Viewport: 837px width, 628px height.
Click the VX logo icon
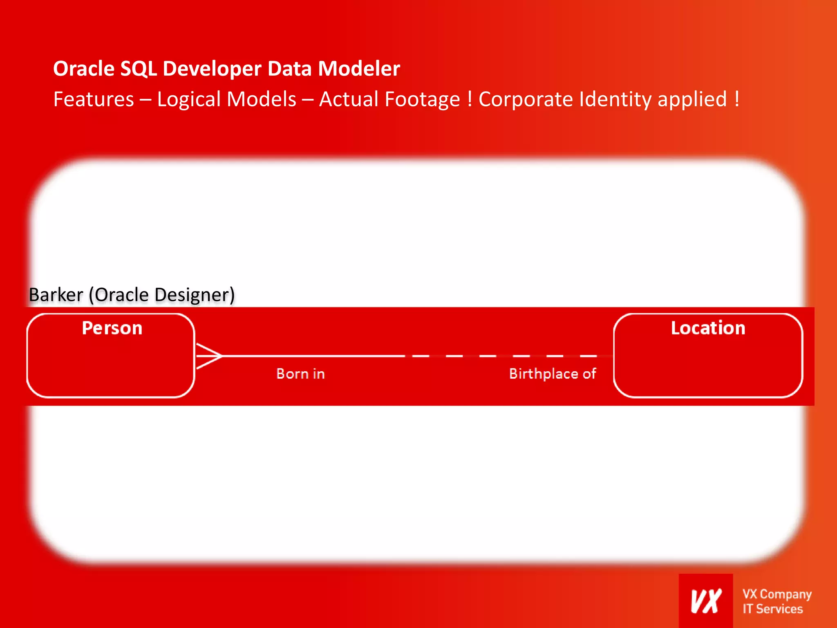pos(706,601)
